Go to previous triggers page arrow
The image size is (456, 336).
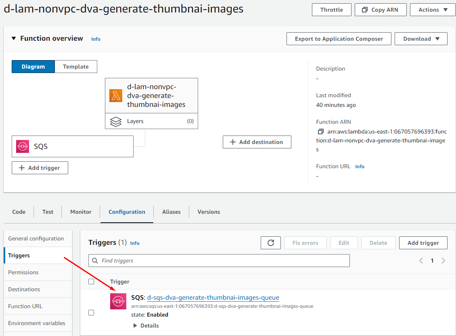[x=421, y=261]
